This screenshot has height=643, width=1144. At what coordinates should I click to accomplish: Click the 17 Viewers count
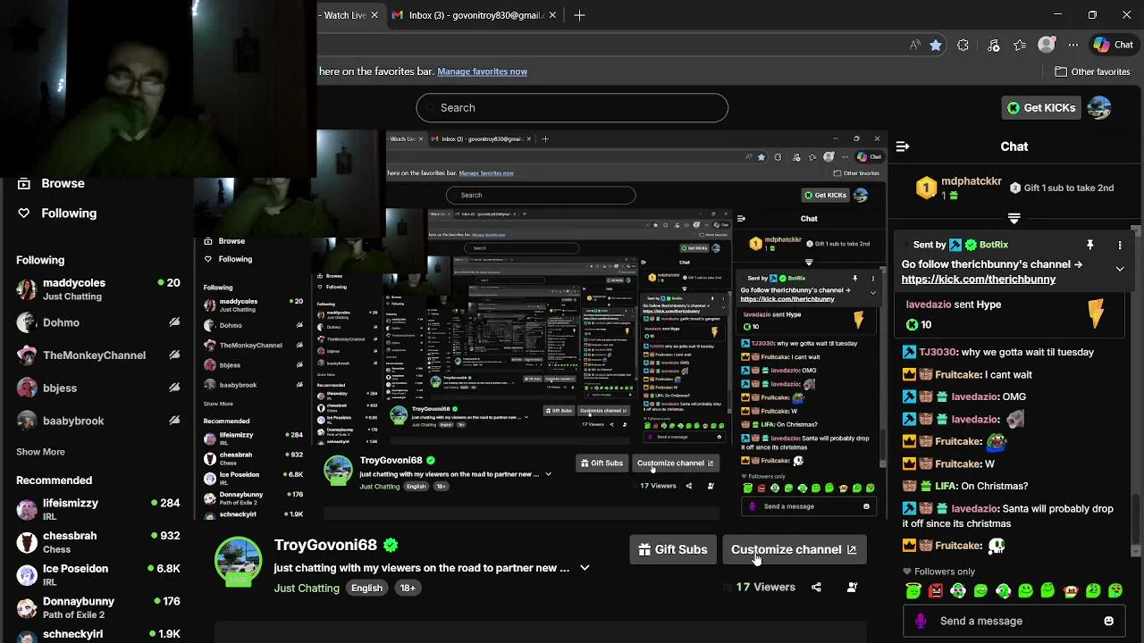pyautogui.click(x=765, y=587)
